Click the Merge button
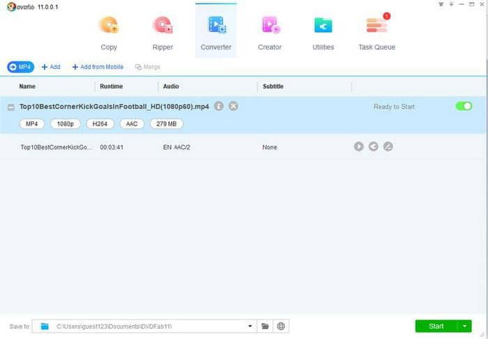 [x=148, y=67]
